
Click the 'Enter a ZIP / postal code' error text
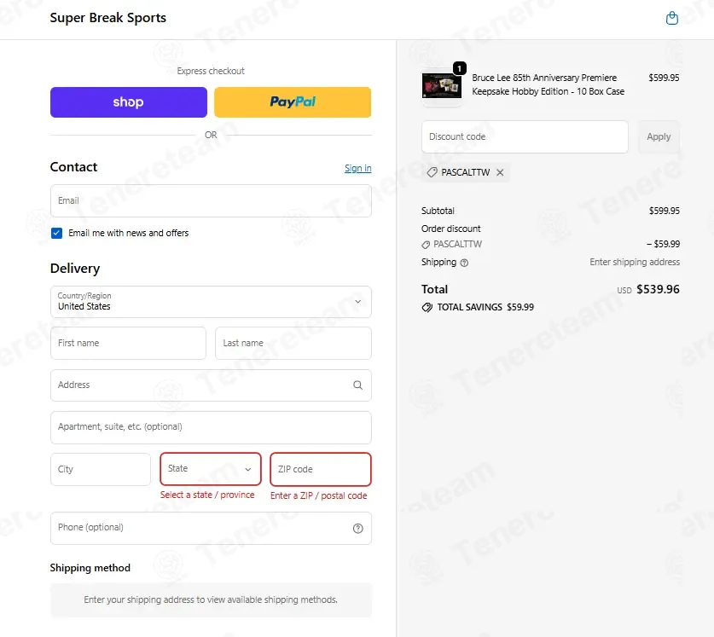pos(319,495)
